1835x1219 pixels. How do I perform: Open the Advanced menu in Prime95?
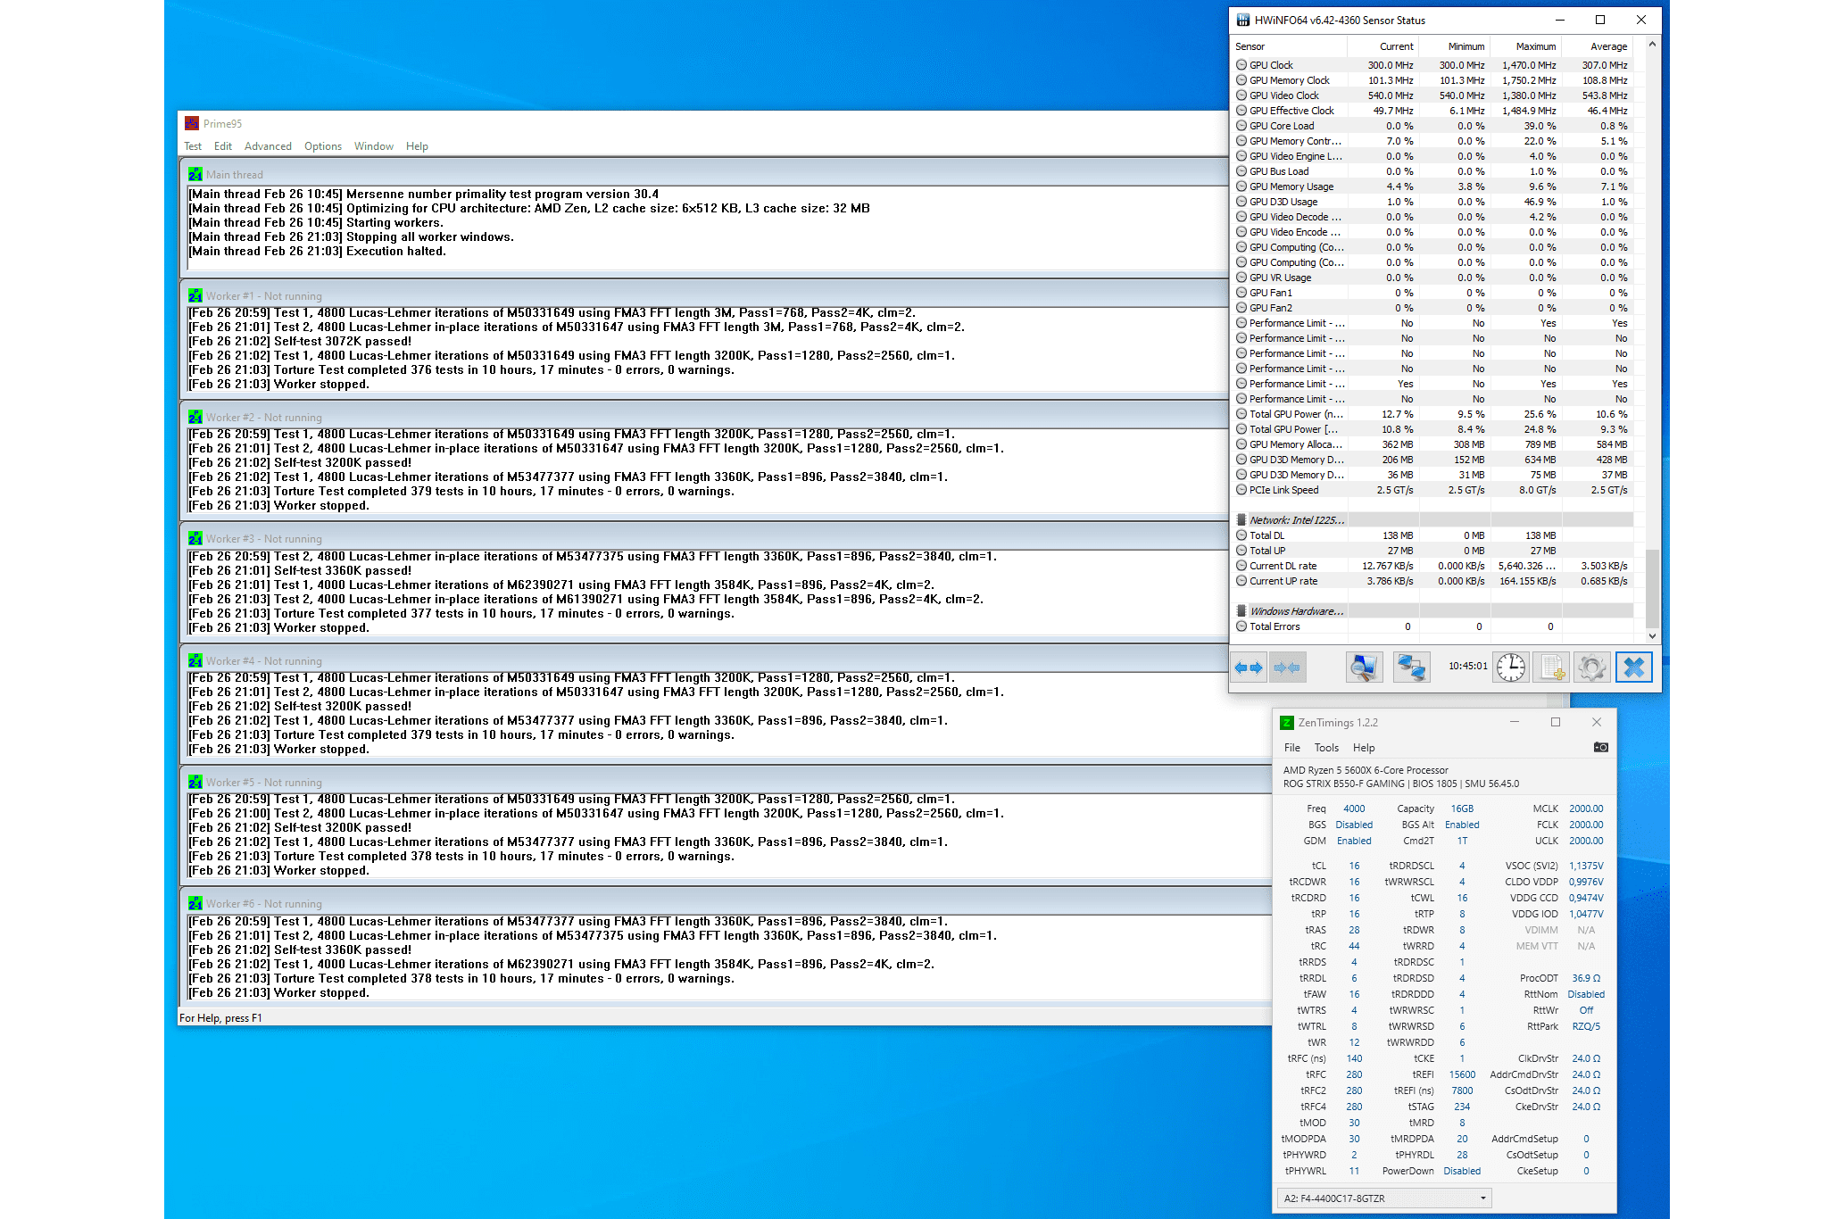click(268, 146)
